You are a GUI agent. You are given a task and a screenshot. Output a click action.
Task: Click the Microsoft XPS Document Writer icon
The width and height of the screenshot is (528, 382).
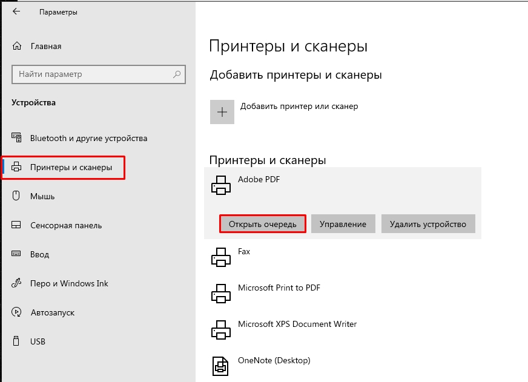(x=221, y=330)
